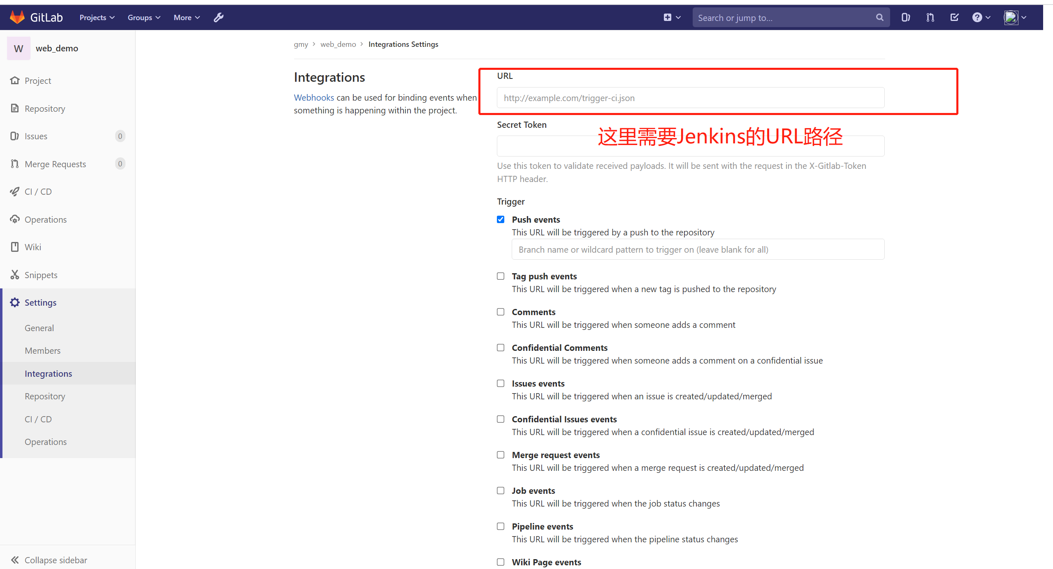
Task: Click the new item plus icon
Action: click(x=667, y=17)
